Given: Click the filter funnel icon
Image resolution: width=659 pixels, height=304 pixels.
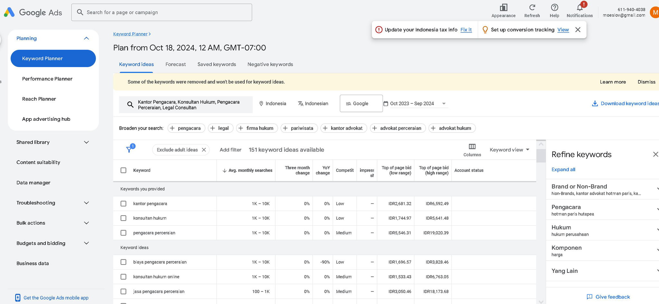Looking at the screenshot, I should pos(129,149).
